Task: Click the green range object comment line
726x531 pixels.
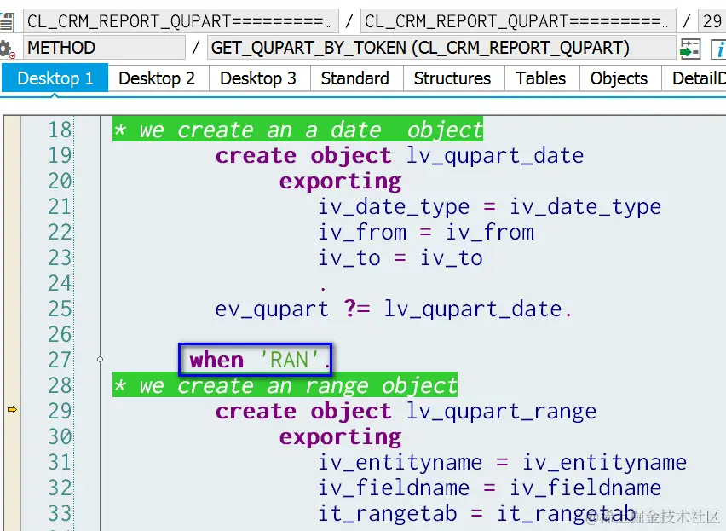Action: (x=285, y=384)
